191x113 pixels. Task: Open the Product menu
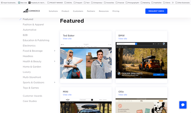[x=65, y=11]
